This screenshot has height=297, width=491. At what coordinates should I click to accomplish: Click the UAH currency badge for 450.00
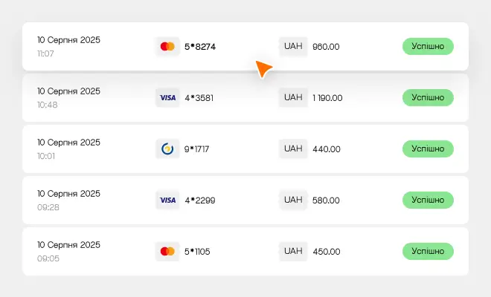pos(293,252)
